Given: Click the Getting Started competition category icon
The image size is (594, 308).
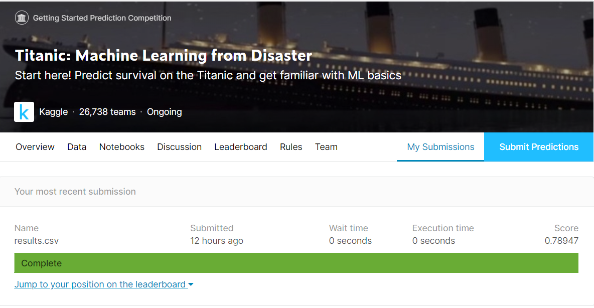Looking at the screenshot, I should tap(22, 18).
